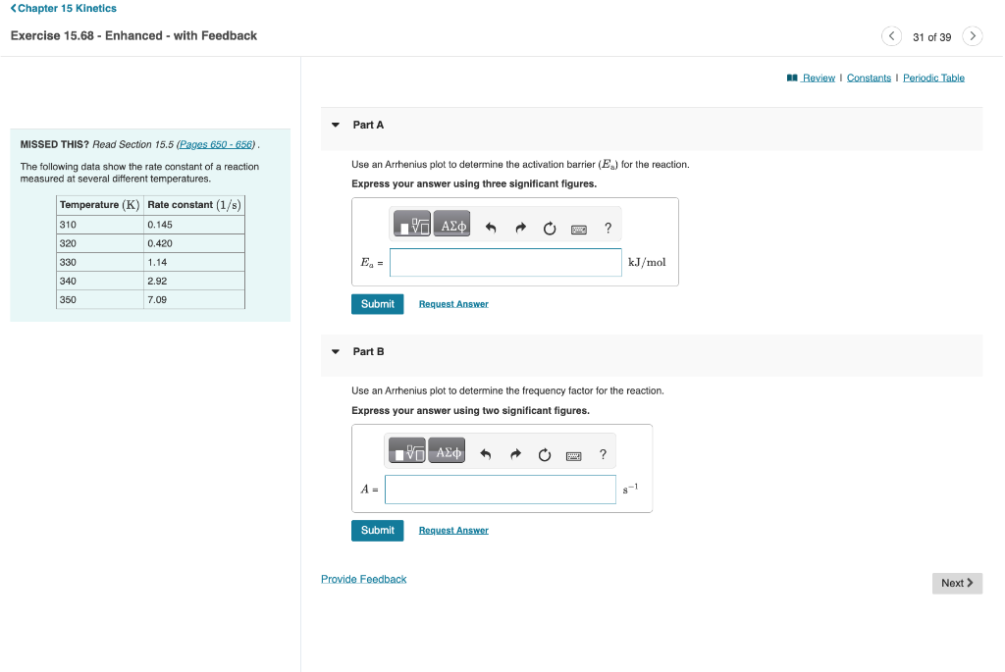Open Greek symbols palette in Part B

pos(447,451)
